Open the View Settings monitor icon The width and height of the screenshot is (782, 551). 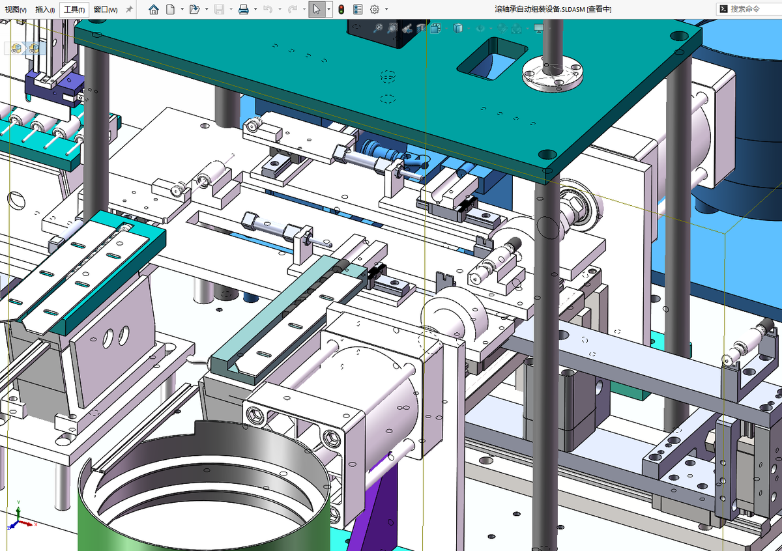coord(539,28)
